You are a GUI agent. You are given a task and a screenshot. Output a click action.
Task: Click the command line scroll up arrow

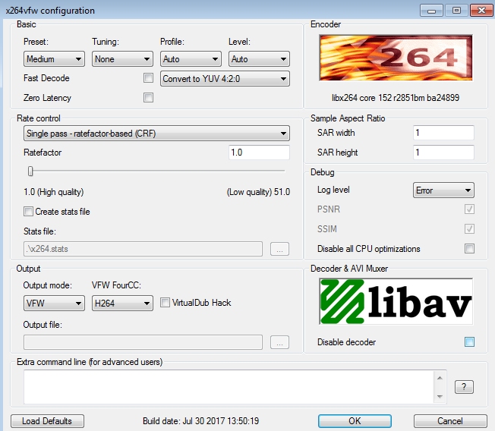point(440,378)
